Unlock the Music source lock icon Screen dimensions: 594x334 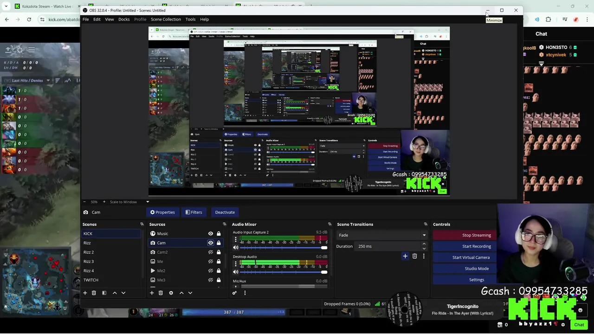[219, 234]
